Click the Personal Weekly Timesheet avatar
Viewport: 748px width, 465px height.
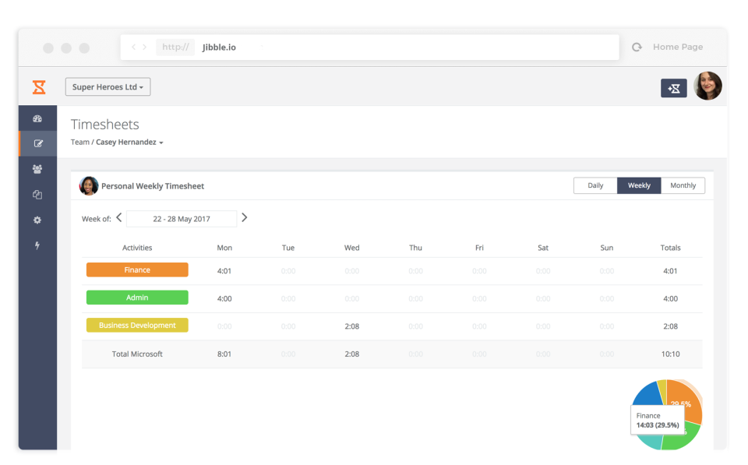pyautogui.click(x=89, y=186)
